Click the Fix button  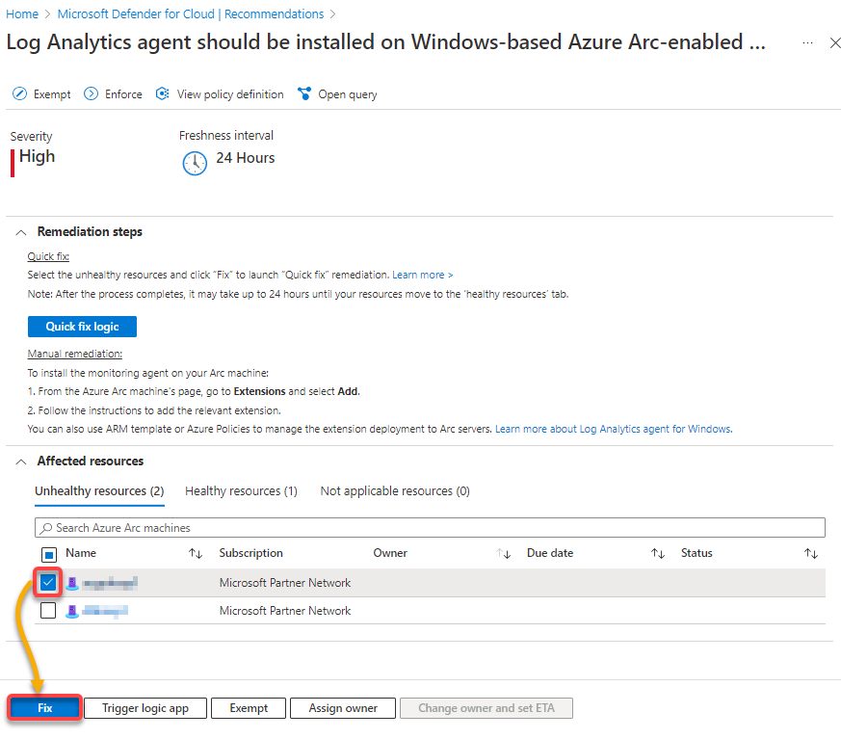pyautogui.click(x=45, y=708)
